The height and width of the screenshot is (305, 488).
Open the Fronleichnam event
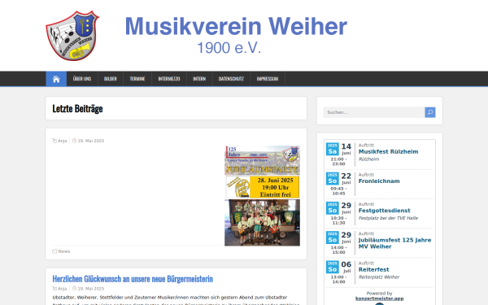click(x=379, y=181)
